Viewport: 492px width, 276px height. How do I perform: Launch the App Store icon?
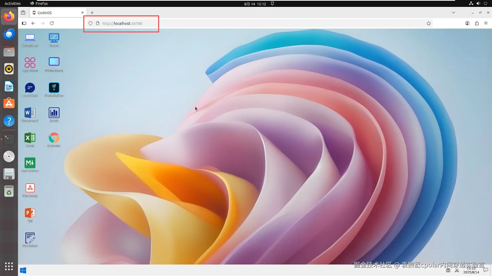click(30, 65)
